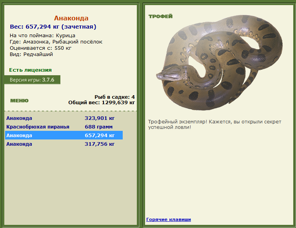
Task: Click the Общий вес 1299,639 кг text
Action: coord(102,102)
